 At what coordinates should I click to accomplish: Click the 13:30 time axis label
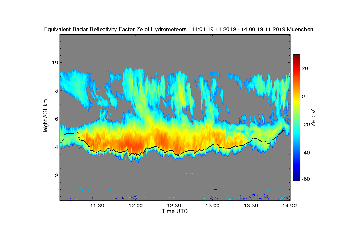tap(252, 206)
